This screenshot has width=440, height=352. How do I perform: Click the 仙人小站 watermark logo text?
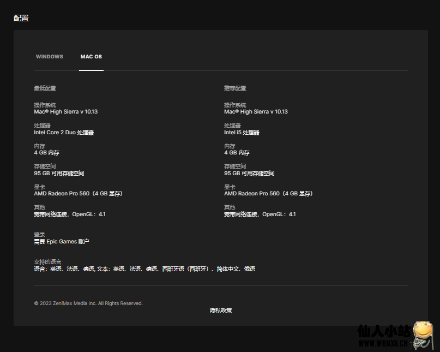coord(383,331)
